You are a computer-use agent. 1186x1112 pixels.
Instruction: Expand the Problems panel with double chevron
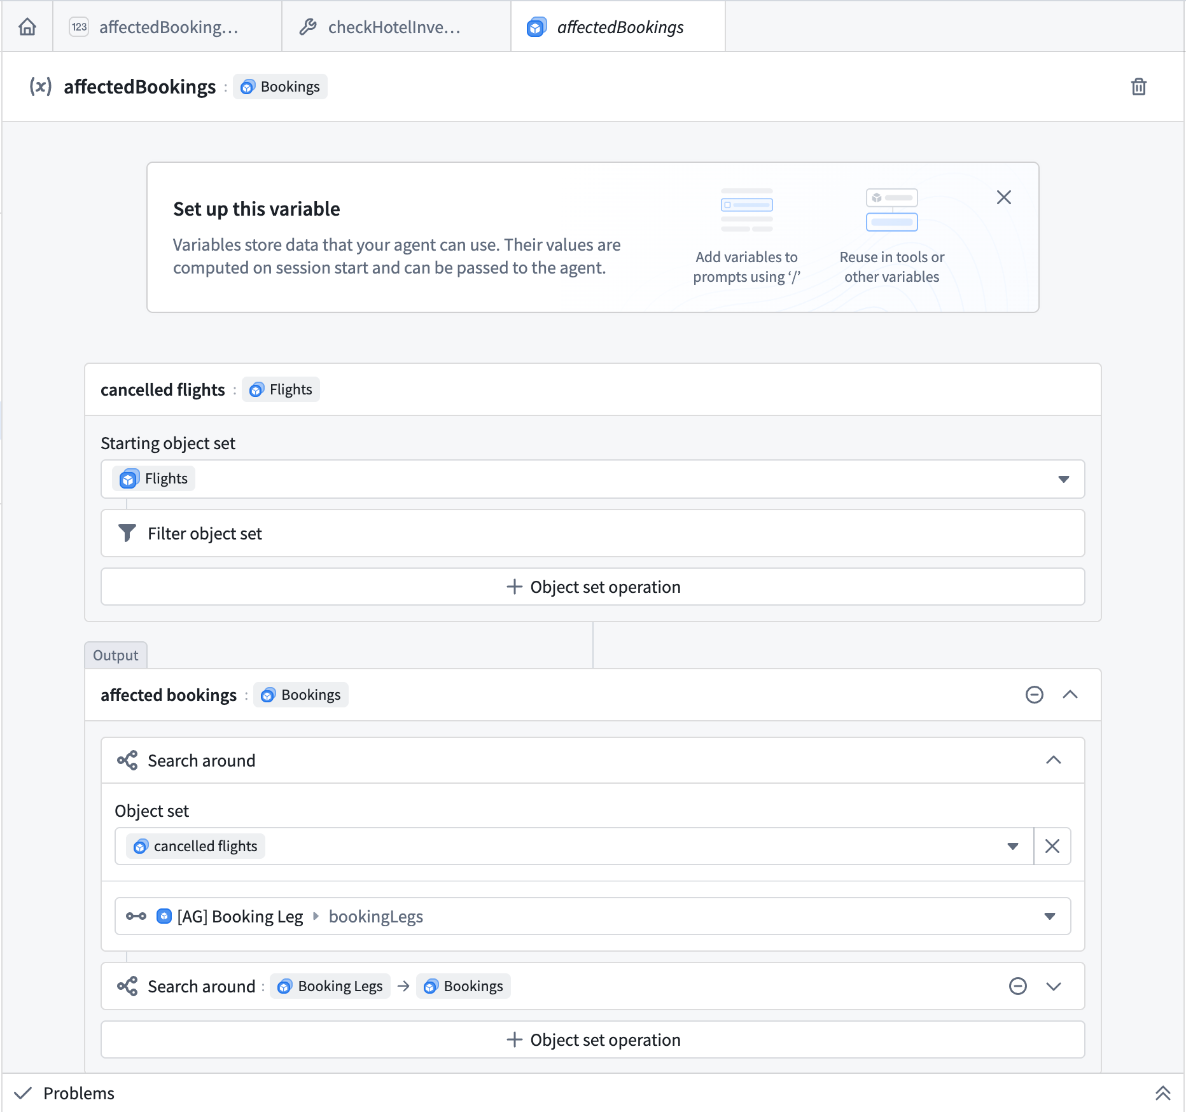coord(1162,1093)
